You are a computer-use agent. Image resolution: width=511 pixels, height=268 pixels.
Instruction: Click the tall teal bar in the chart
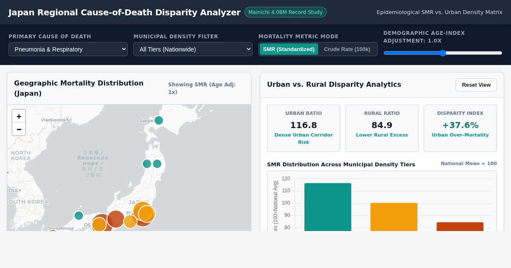(328, 207)
